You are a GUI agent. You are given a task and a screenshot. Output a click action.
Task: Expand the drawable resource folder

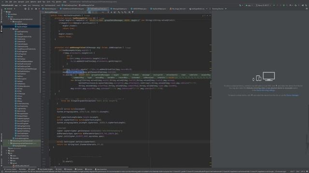9,158
